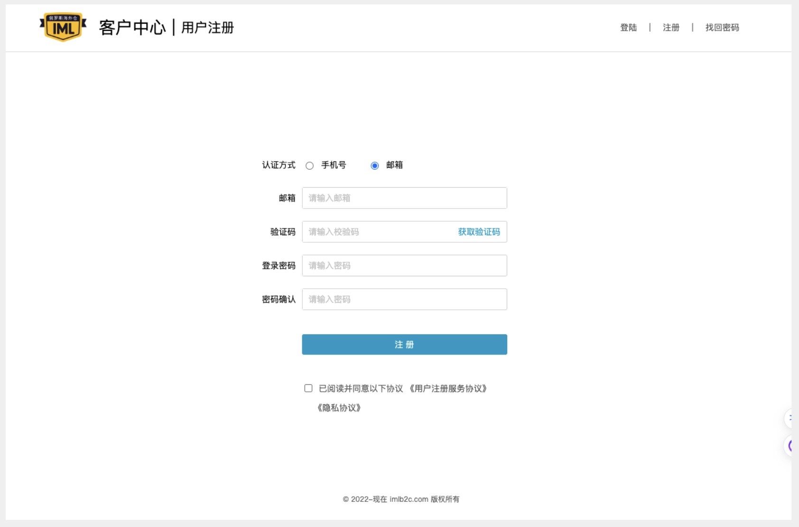Screen dimensions: 799x527
Task: Open the 《隐私协议》 privacy policy
Action: pos(338,407)
